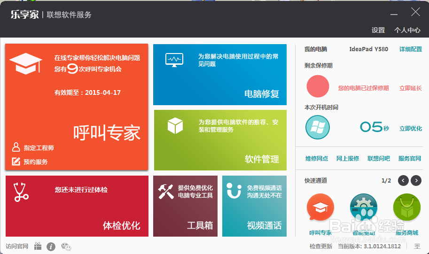Viewport: 429px width, 254px height.
Task: Click 立即延长 to extend the warranty
Action: pyautogui.click(x=410, y=88)
